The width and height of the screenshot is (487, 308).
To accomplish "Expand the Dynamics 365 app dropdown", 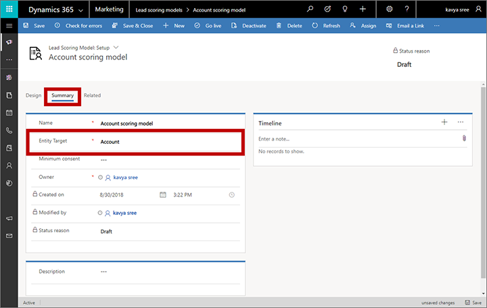I will (81, 10).
